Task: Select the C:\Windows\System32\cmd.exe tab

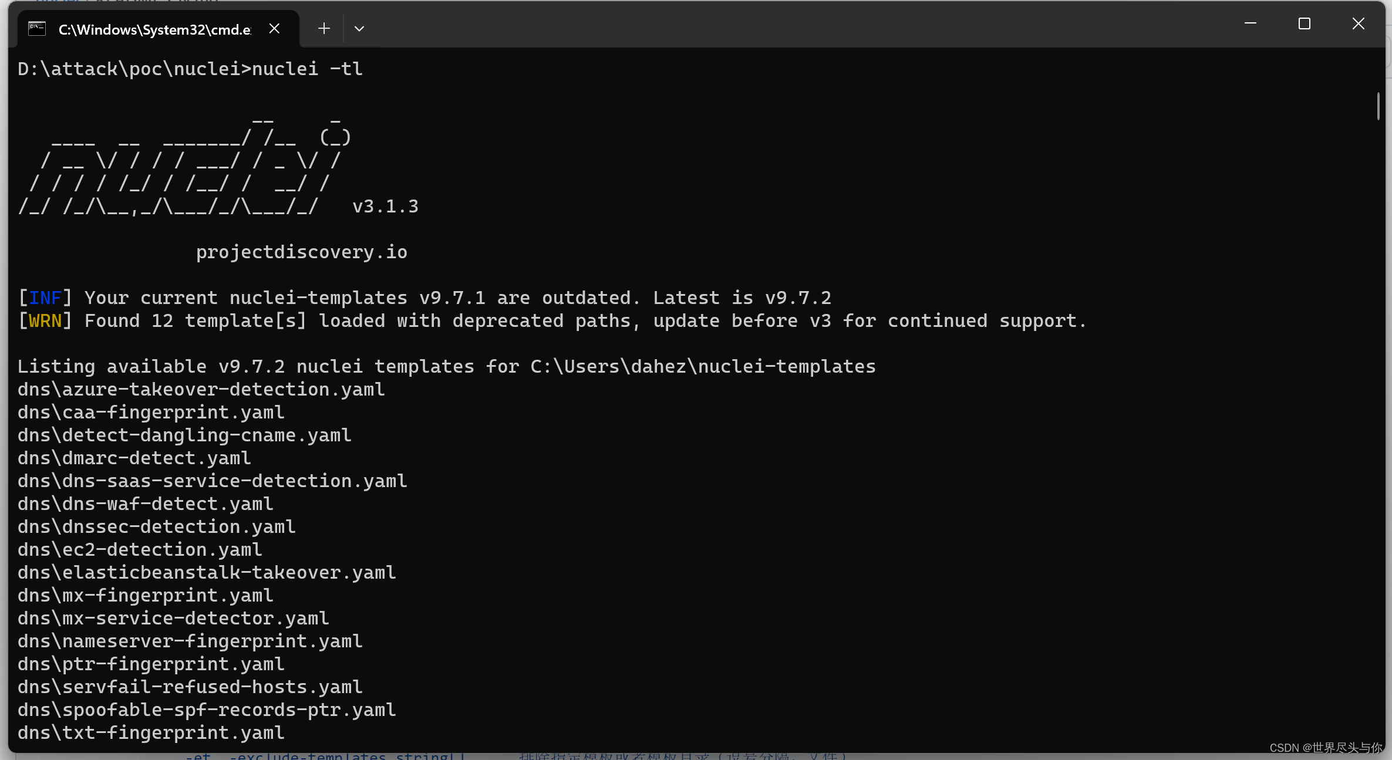Action: tap(159, 29)
